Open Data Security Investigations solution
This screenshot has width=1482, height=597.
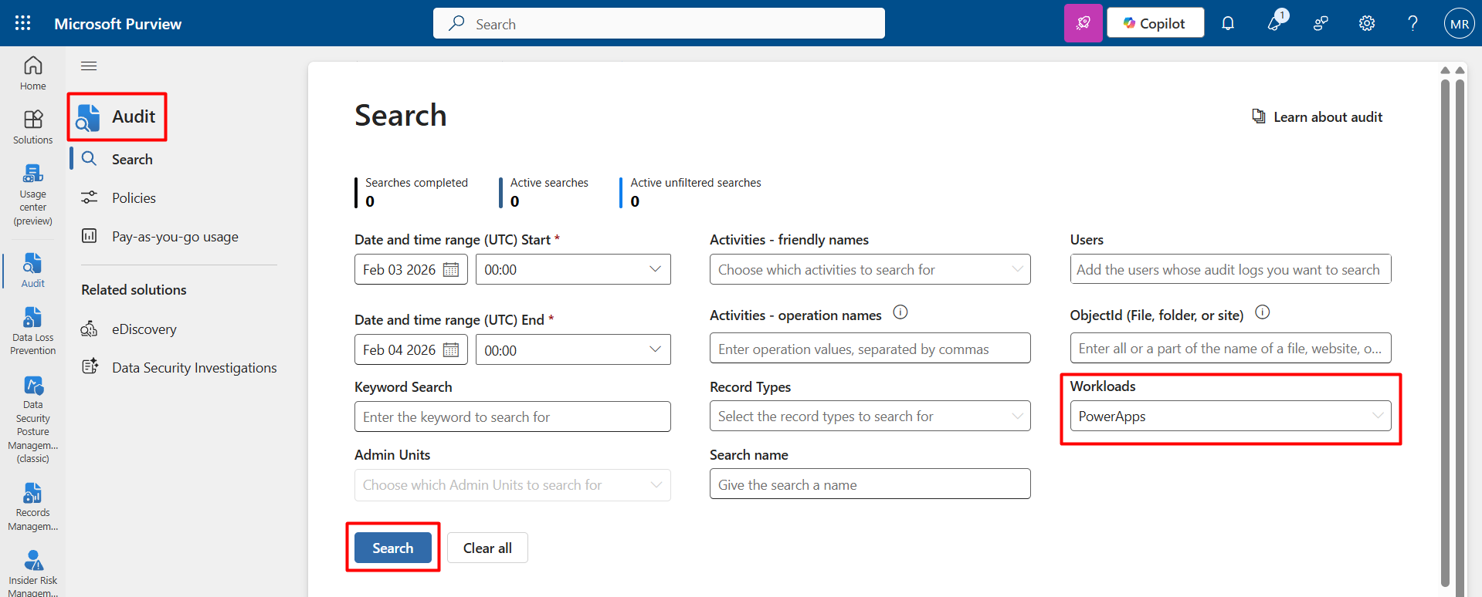(194, 367)
